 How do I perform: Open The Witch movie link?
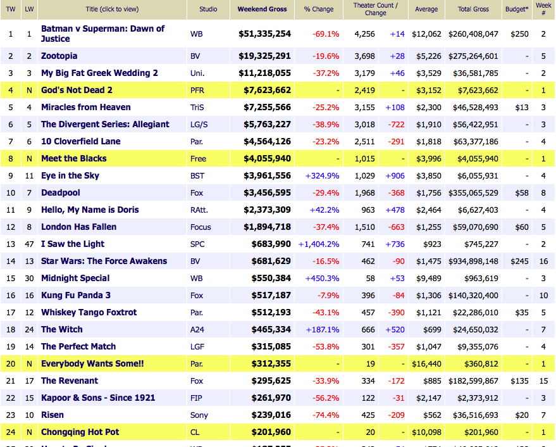coord(62,329)
